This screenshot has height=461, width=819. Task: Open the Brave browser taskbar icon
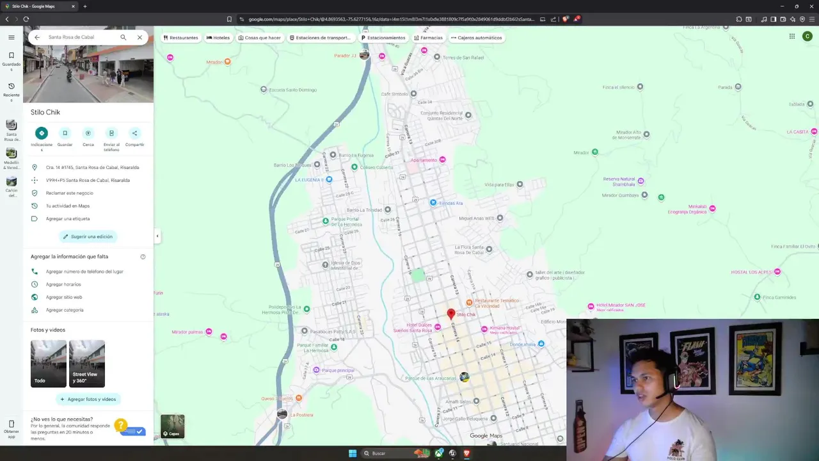466,453
